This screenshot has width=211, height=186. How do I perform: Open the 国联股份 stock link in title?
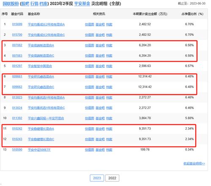click(11, 3)
